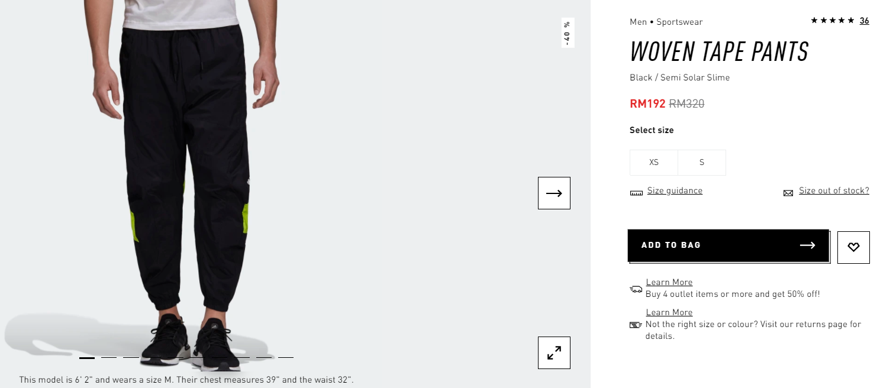Screen dimensions: 880x388
Task: Select size XS
Action: tap(654, 163)
